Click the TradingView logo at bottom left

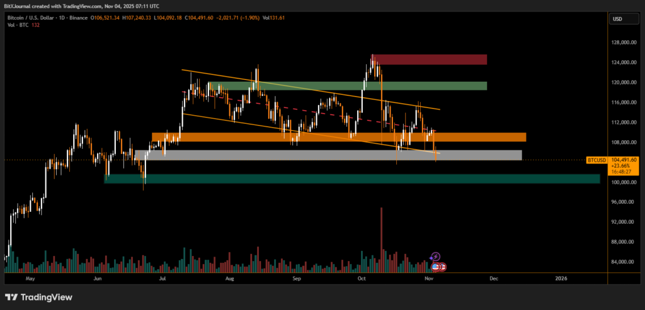38,297
